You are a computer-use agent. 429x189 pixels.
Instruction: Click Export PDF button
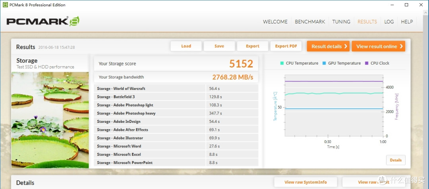tap(286, 46)
